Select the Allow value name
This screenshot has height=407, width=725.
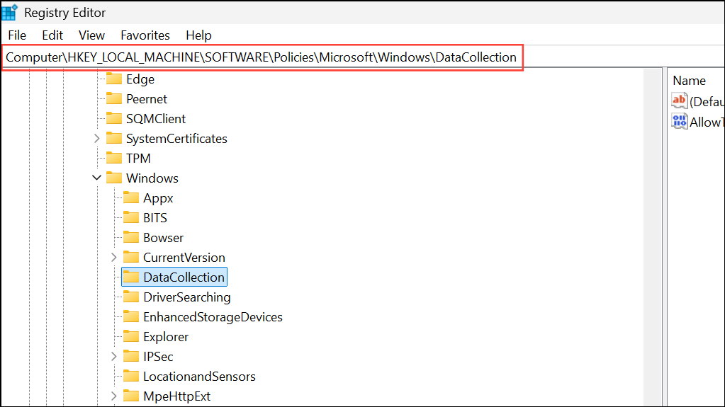click(707, 122)
